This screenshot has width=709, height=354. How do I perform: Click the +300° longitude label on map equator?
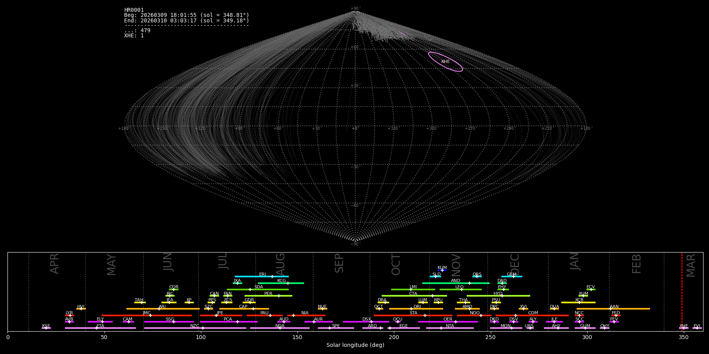point(431,129)
